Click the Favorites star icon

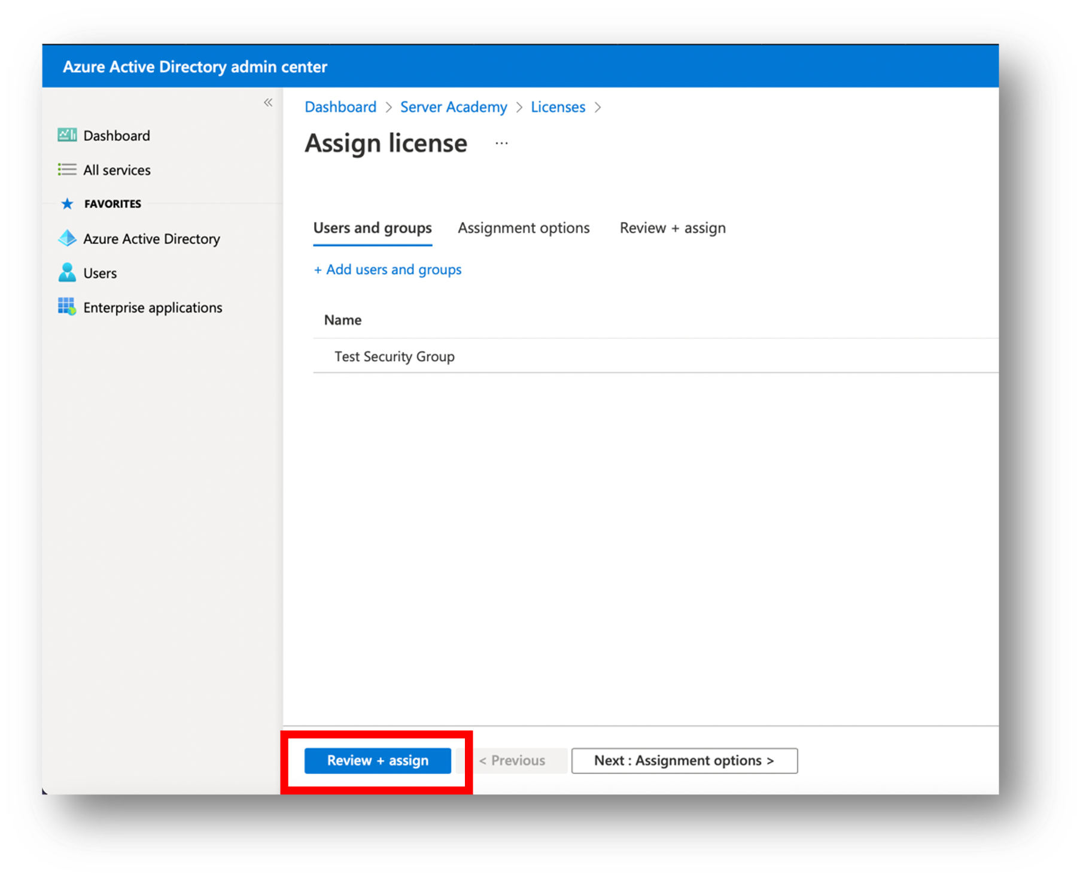67,204
